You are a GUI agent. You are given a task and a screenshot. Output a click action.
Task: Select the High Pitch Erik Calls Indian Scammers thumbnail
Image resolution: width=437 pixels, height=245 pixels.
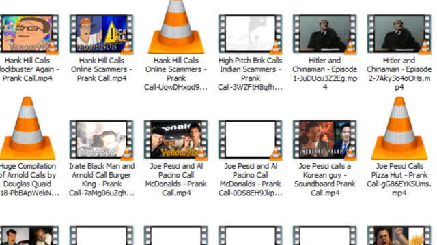coord(251,34)
